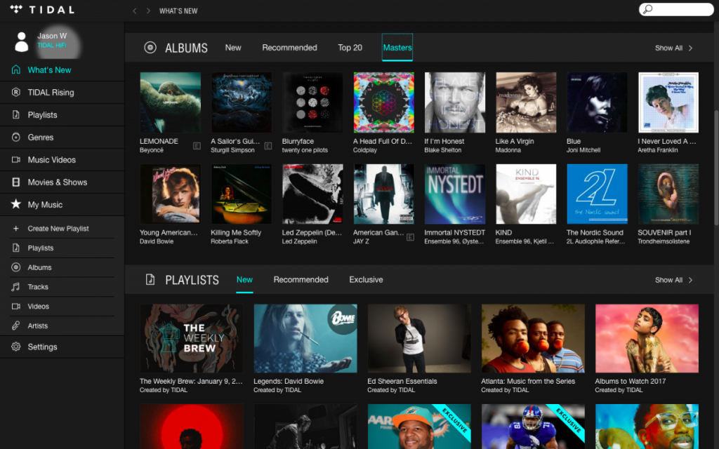The image size is (719, 449).
Task: Open the Blurryface album cover
Action: click(312, 102)
